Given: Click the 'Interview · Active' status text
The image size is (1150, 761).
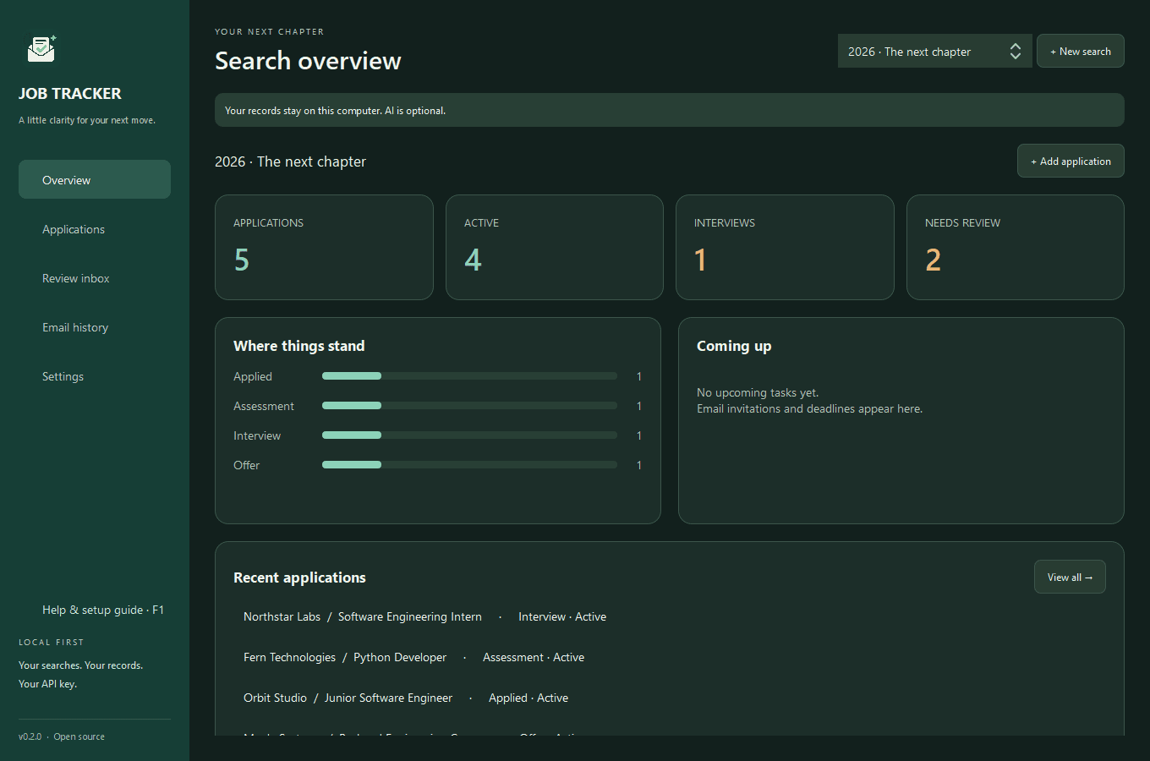Looking at the screenshot, I should (562, 617).
